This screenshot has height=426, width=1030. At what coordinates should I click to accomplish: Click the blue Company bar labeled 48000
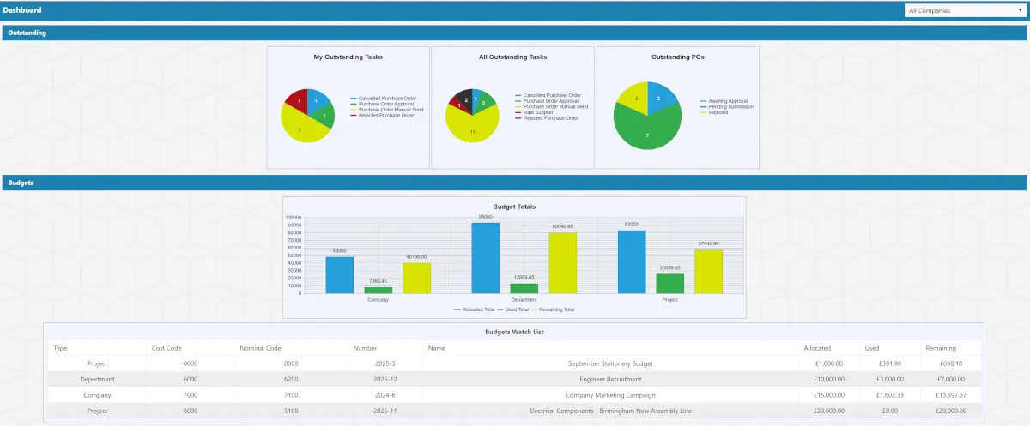coord(339,275)
